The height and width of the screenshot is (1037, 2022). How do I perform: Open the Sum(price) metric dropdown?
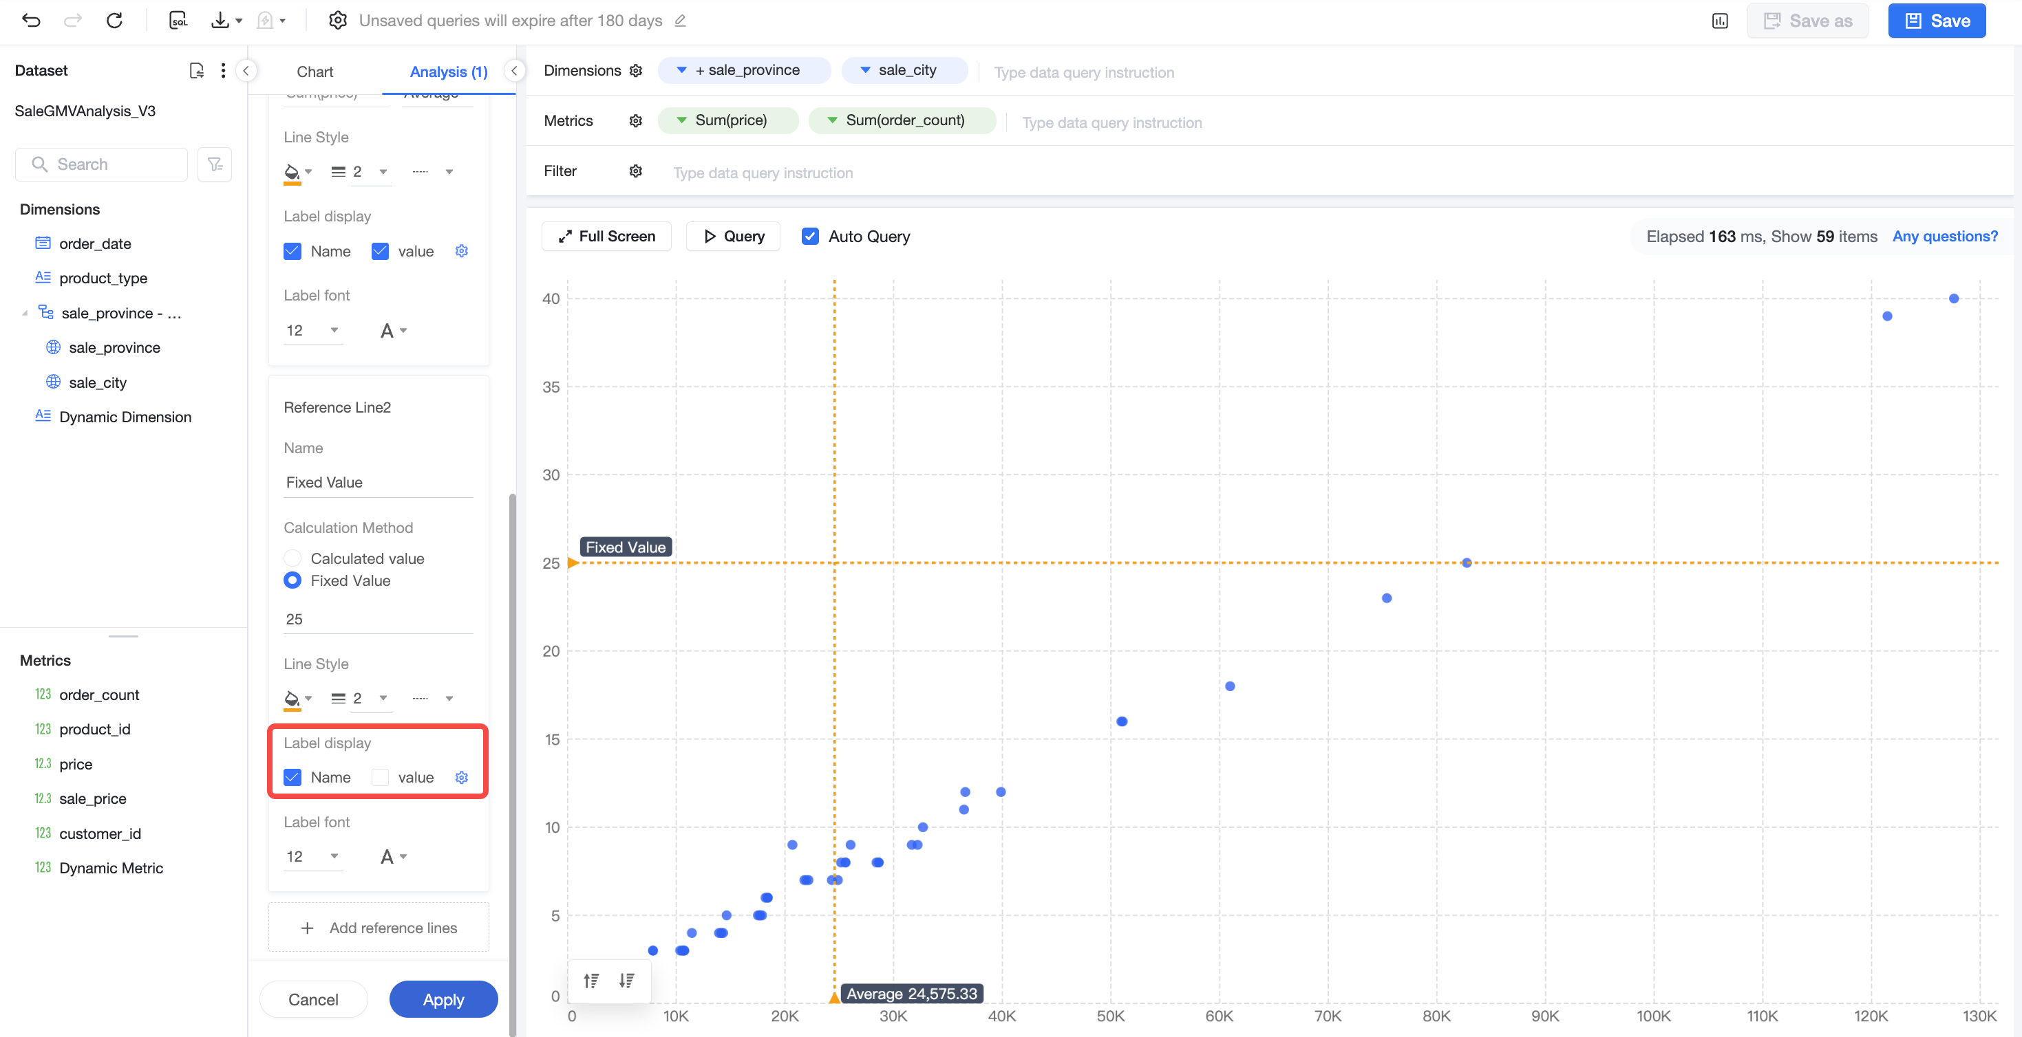point(681,120)
